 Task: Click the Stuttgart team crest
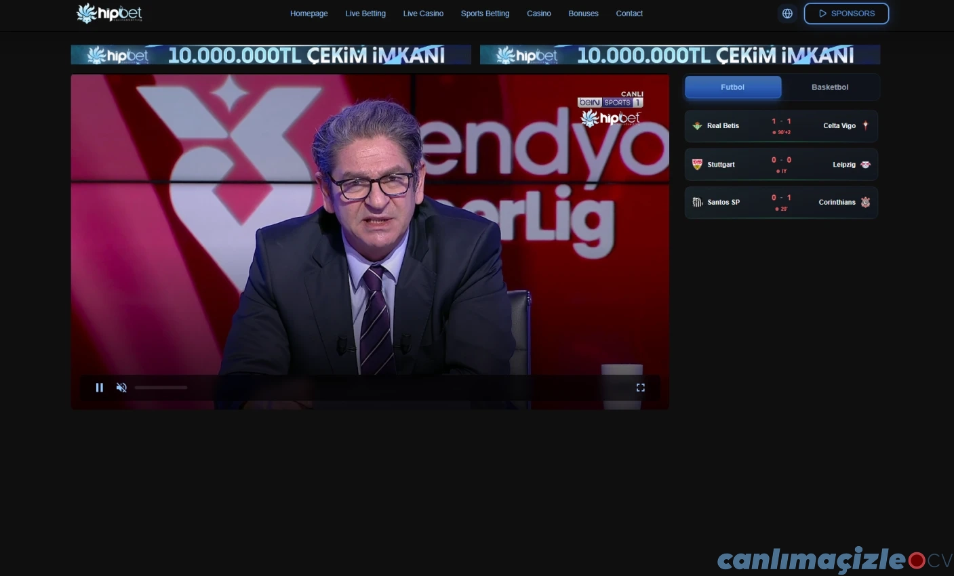697,165
